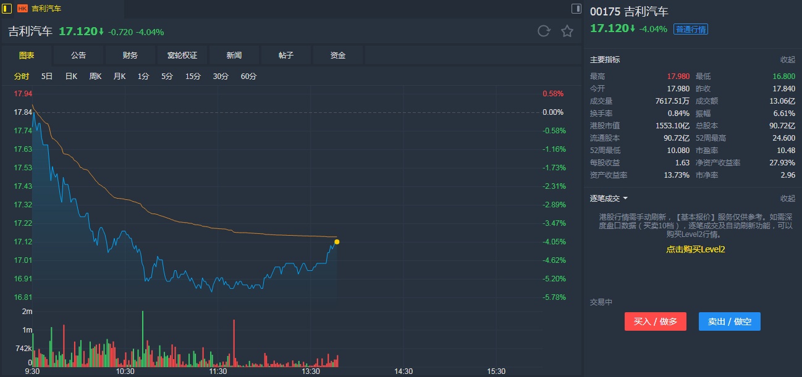Add stock to favorites with star icon
Screen dimensions: 802x377
[x=567, y=31]
